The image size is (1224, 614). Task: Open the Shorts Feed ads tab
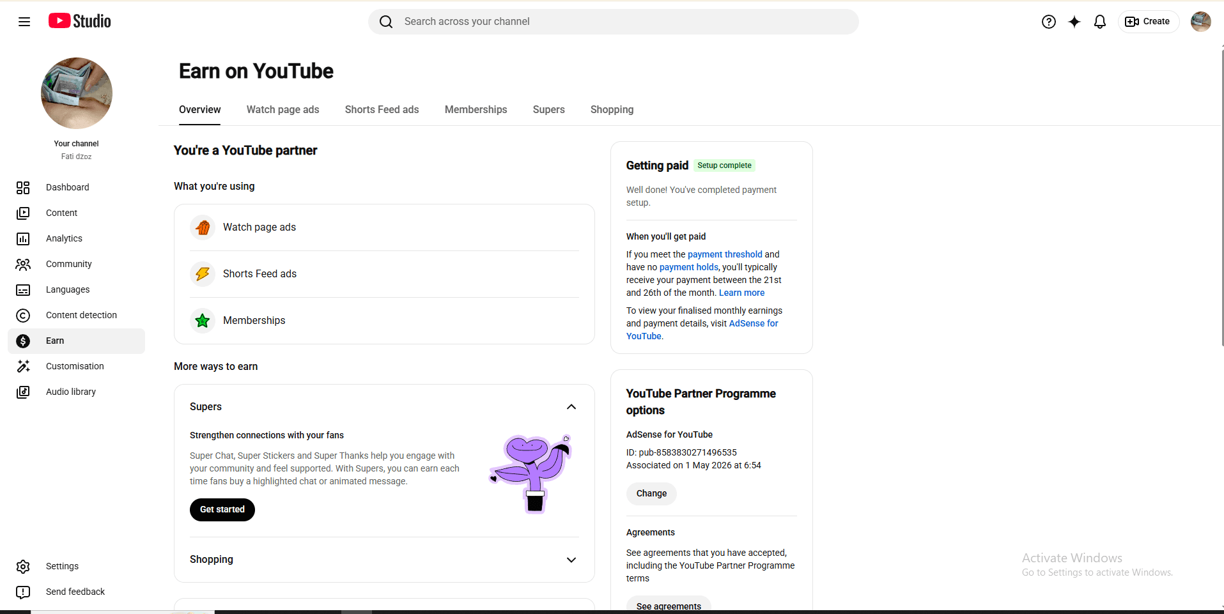point(382,110)
